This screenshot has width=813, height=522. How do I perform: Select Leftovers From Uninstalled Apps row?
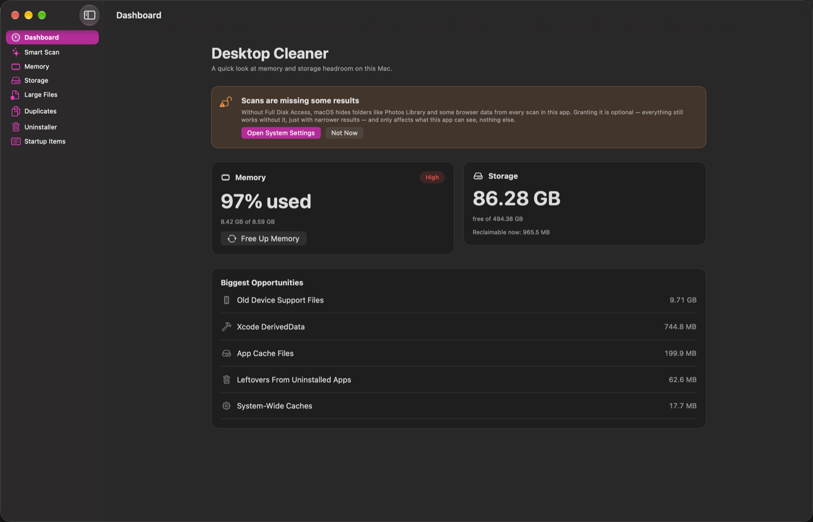[459, 379]
